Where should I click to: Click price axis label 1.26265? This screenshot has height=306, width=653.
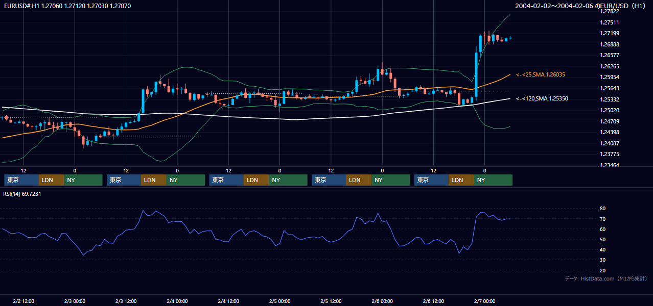(x=611, y=66)
